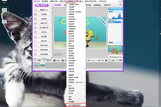Expand the 单色效果 submenu
This screenshot has width=161, height=107.
pos(76,88)
